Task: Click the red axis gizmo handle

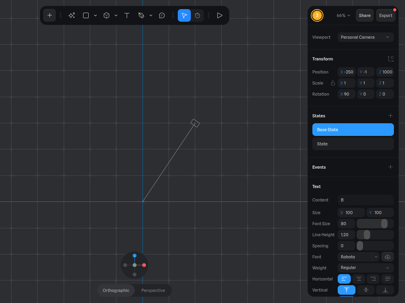Action: coord(144,265)
